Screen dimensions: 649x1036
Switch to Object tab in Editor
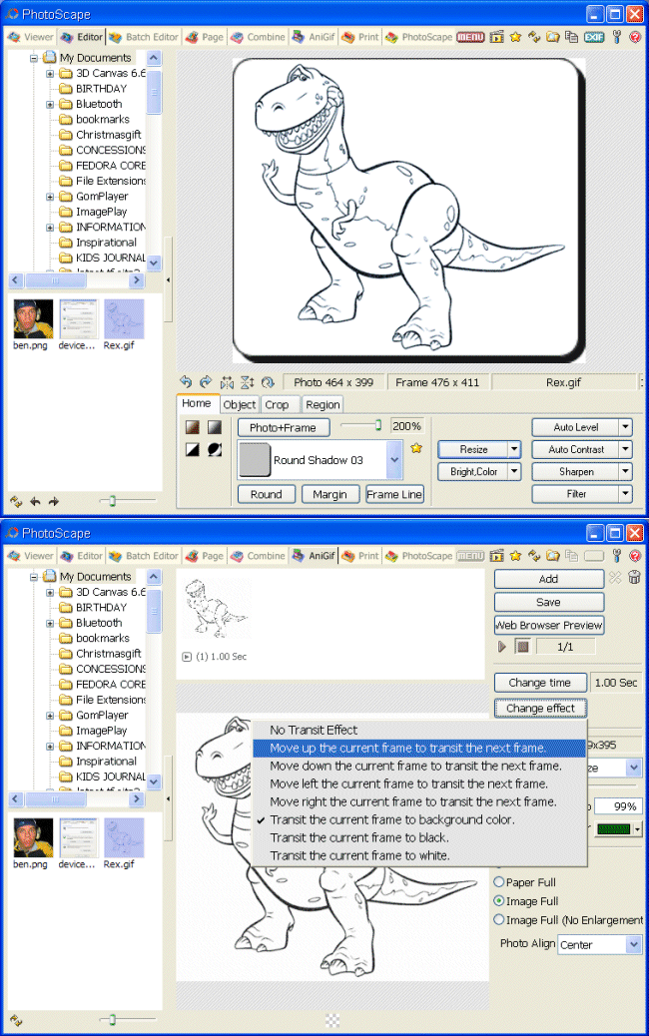(x=240, y=404)
